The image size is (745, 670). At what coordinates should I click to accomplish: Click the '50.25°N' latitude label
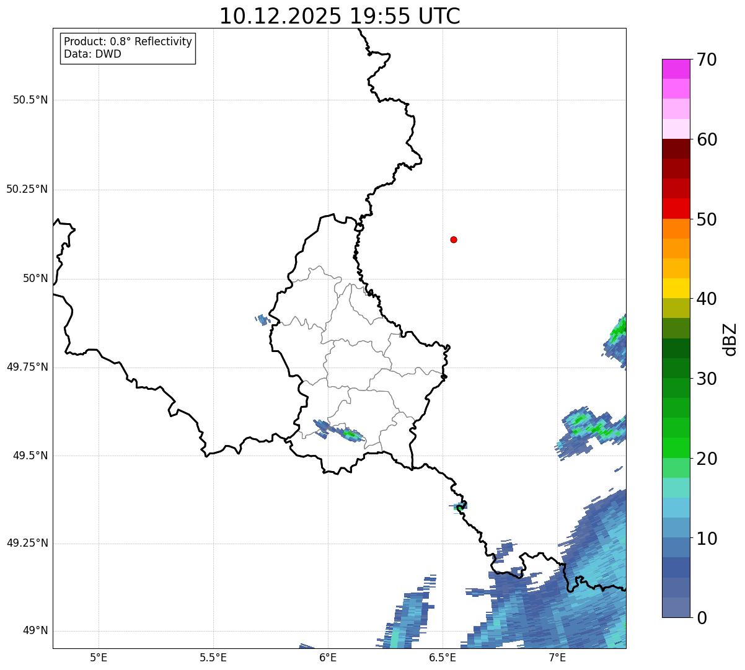[x=27, y=189]
